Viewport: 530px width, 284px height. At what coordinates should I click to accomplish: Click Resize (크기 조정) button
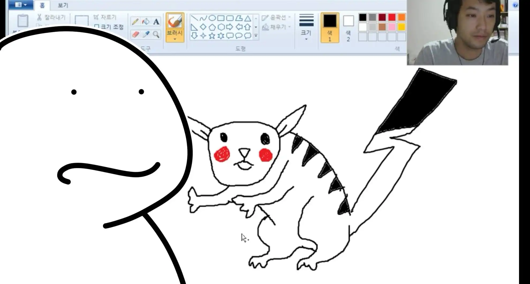[109, 27]
